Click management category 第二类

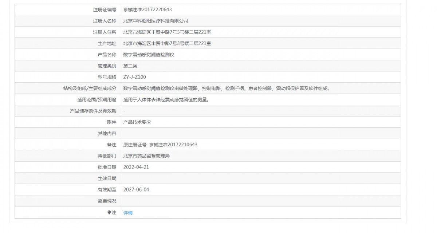[x=130, y=66]
